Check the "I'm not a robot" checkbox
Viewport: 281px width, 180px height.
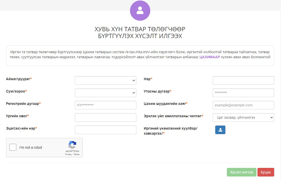pyautogui.click(x=13, y=147)
